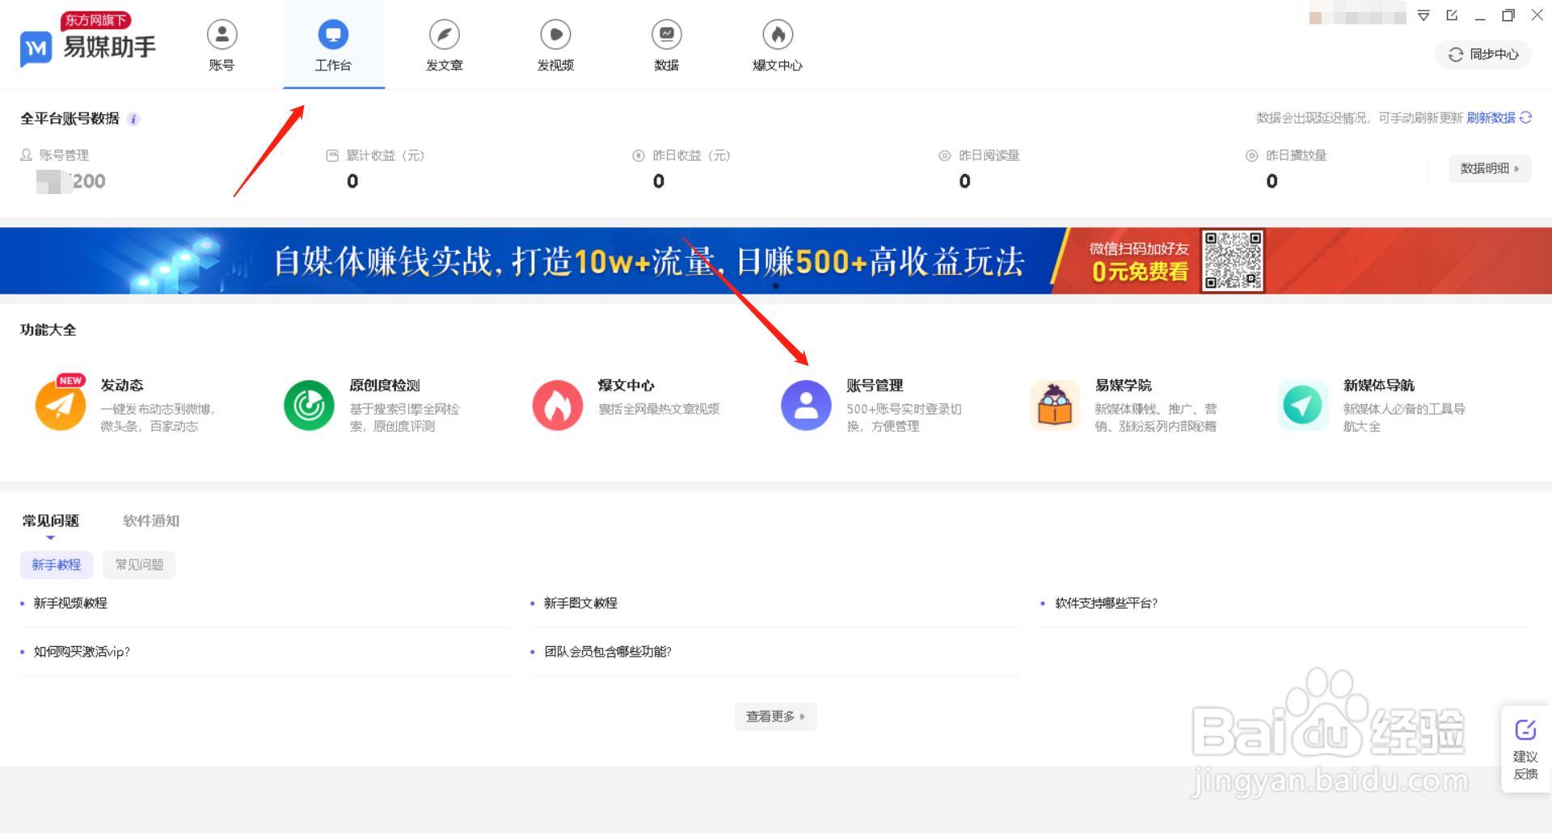
Task: Click the purple 账号管理 person icon
Action: (806, 405)
